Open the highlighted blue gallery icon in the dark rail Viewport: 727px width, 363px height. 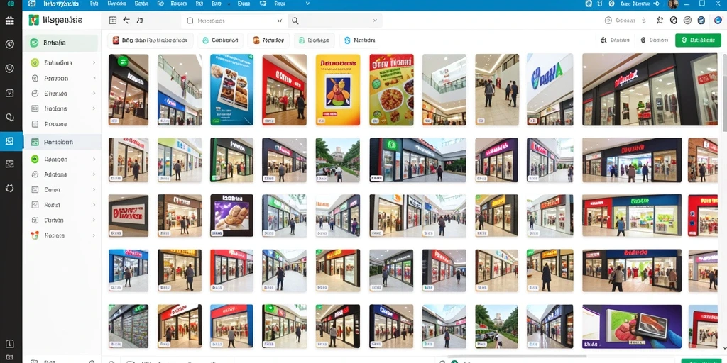coord(11,141)
